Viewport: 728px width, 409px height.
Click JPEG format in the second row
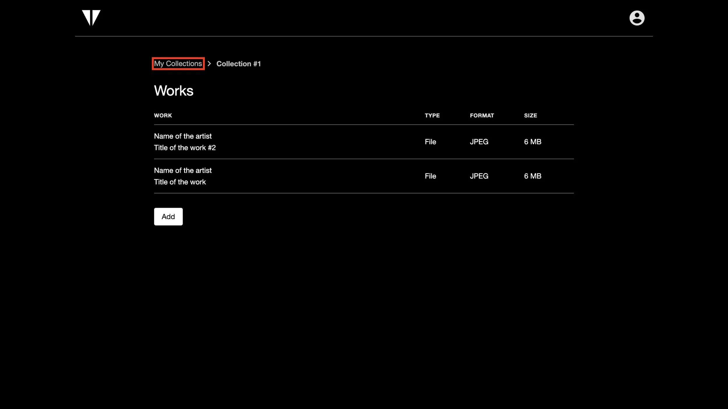[x=479, y=176]
